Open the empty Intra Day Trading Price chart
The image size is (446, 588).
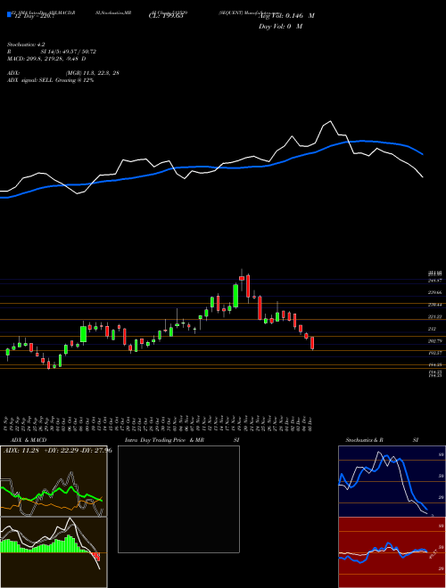click(x=178, y=499)
